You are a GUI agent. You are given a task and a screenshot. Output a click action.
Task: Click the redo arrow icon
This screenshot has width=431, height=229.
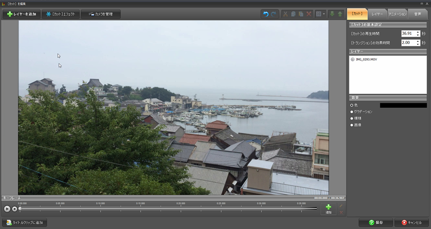[x=273, y=14]
